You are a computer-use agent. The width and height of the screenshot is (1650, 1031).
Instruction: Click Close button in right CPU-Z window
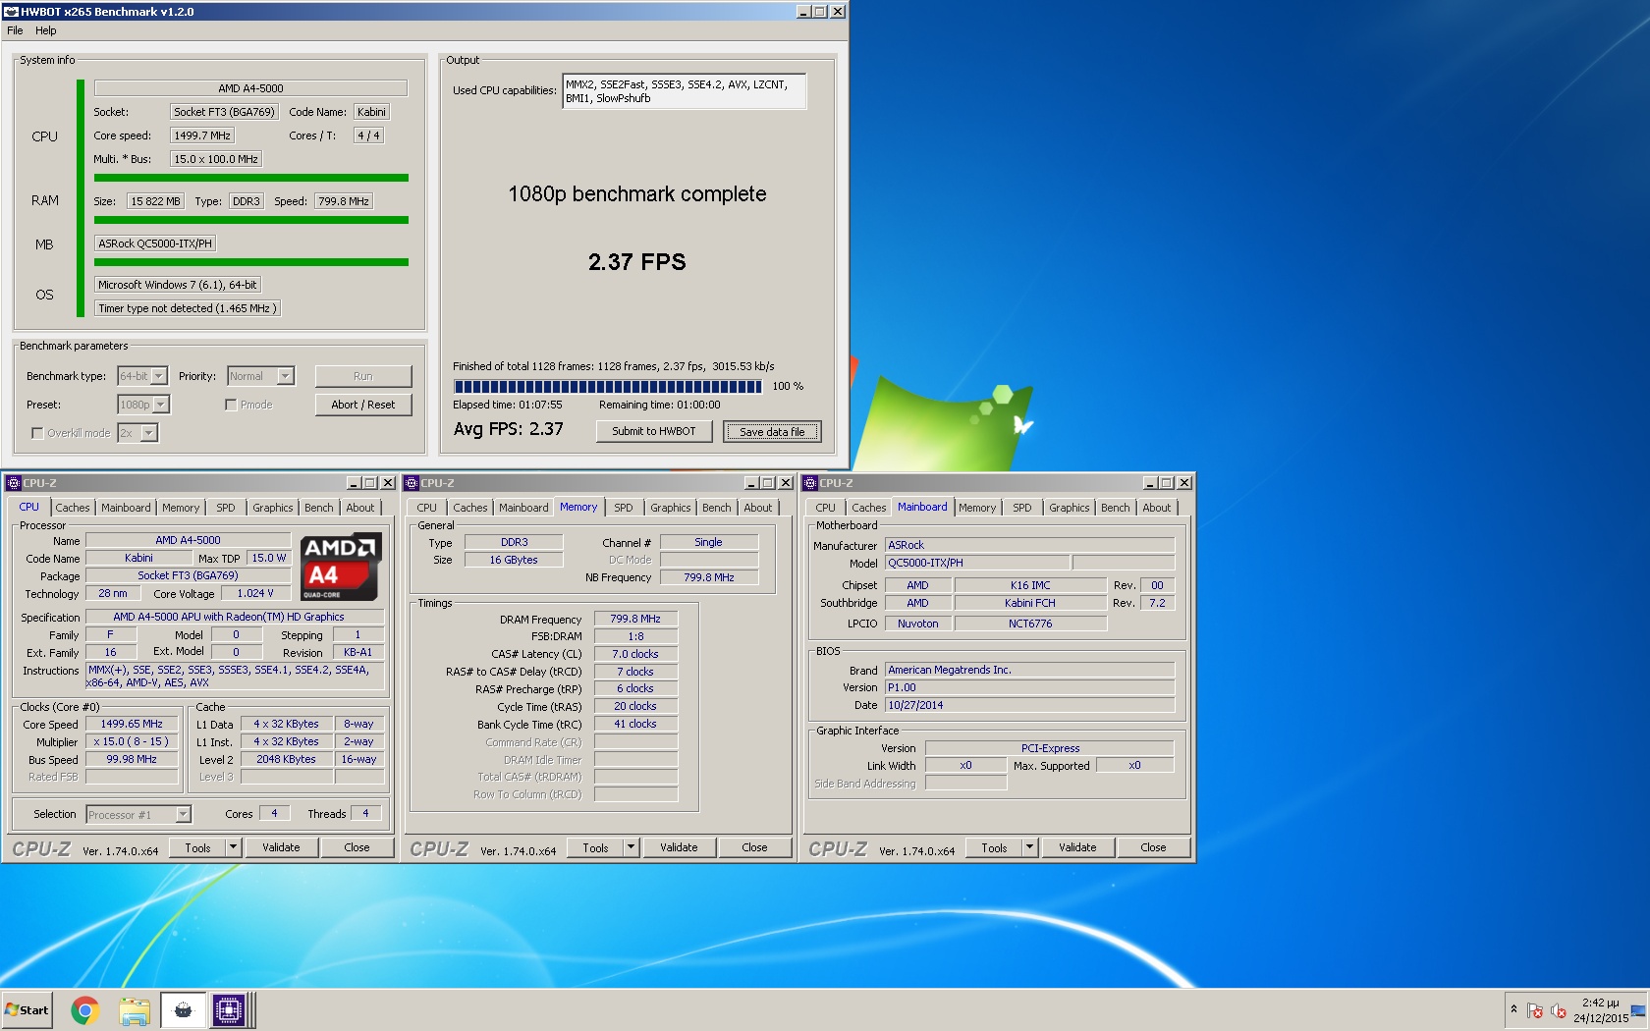[1153, 847]
